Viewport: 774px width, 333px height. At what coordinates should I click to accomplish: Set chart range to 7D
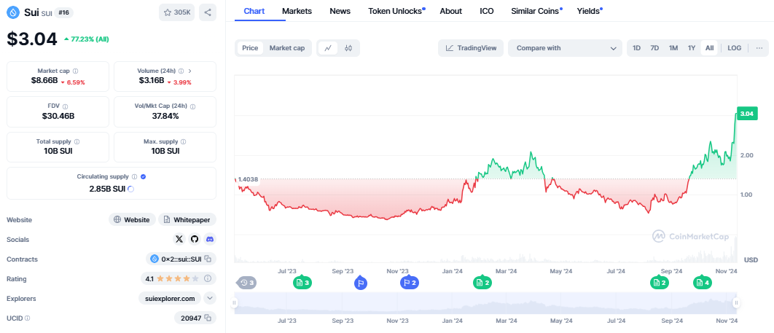654,48
